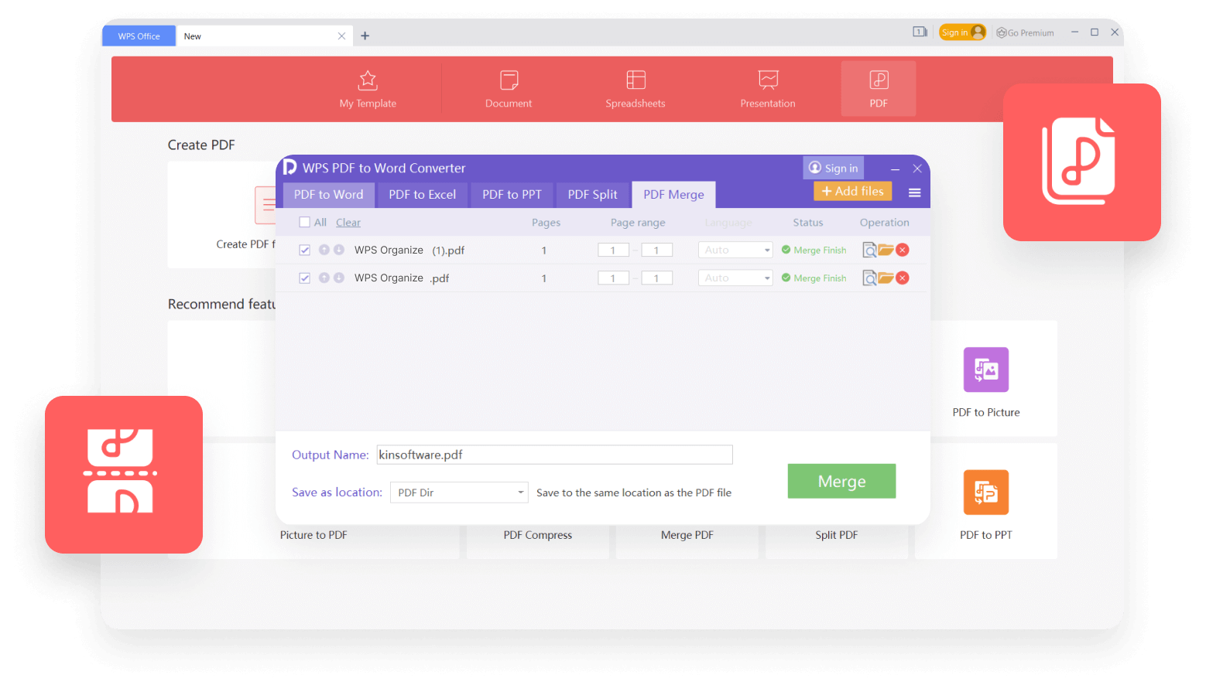Launch the PDF to PPT tool
This screenshot has height=685, width=1206.
point(985,503)
